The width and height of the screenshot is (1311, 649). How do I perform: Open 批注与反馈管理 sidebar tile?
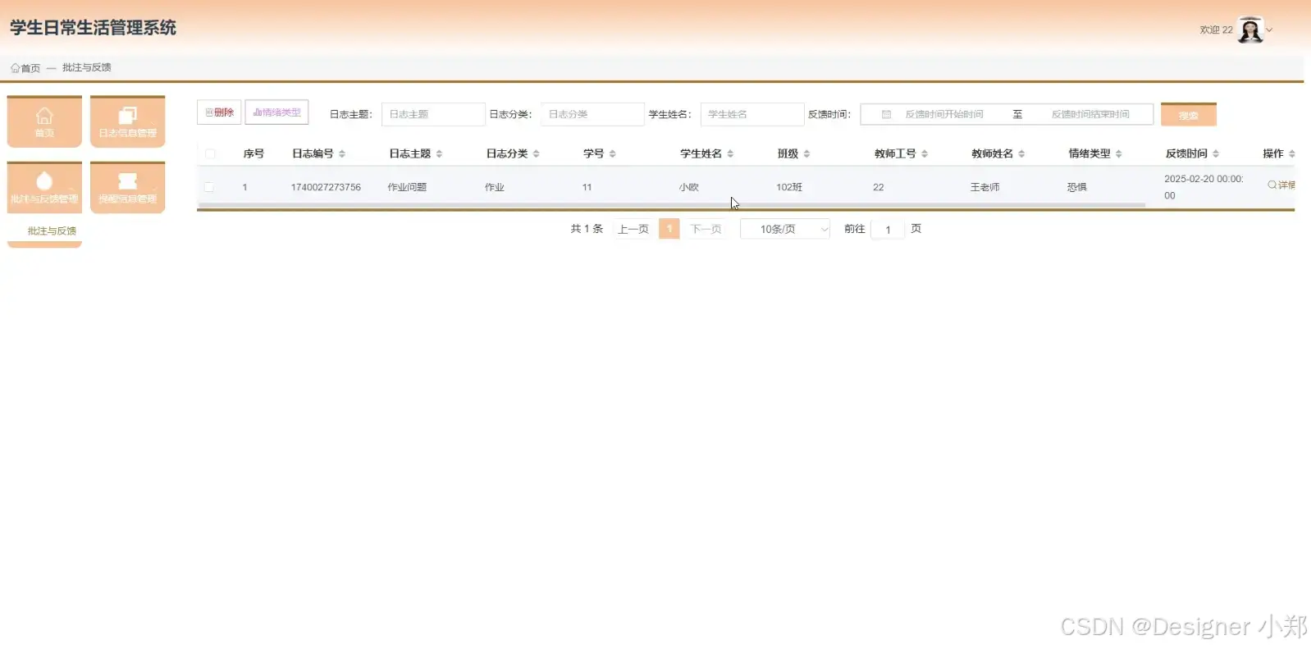pos(44,188)
